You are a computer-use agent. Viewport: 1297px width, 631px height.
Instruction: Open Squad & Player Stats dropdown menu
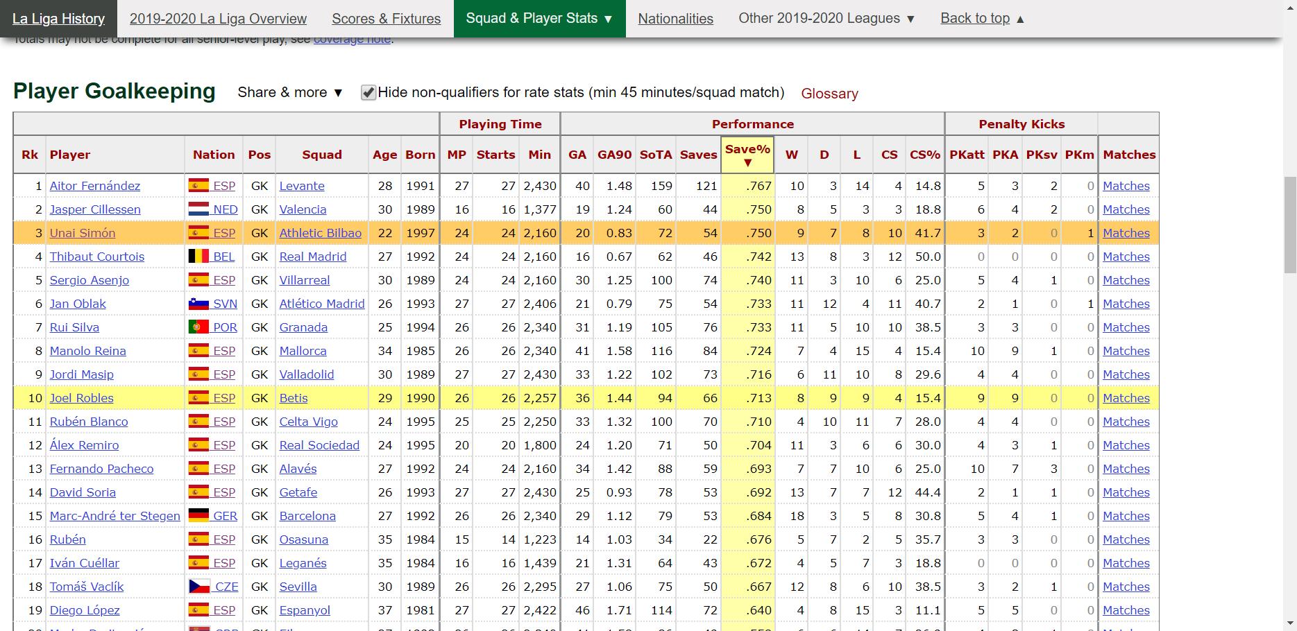[539, 19]
